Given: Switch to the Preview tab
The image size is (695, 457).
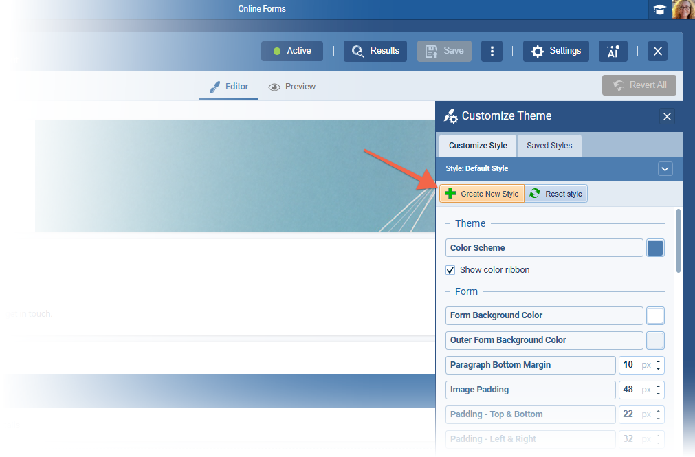Looking at the screenshot, I should tap(292, 87).
